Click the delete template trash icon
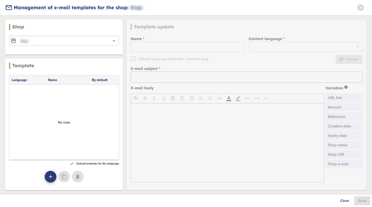 tap(78, 177)
